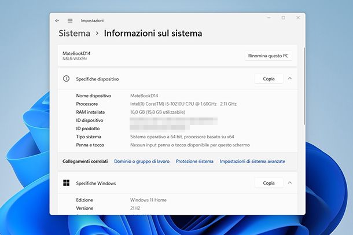Image resolution: width=353 pixels, height=235 pixels.
Task: Collapse the Specifiche dispositivo section chevron
Action: pyautogui.click(x=290, y=79)
